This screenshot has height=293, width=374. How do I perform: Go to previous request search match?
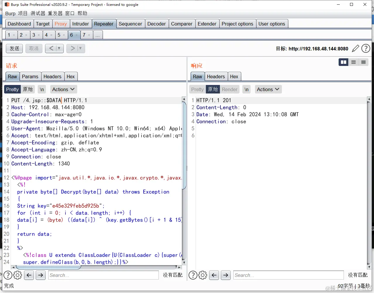(x=29, y=275)
